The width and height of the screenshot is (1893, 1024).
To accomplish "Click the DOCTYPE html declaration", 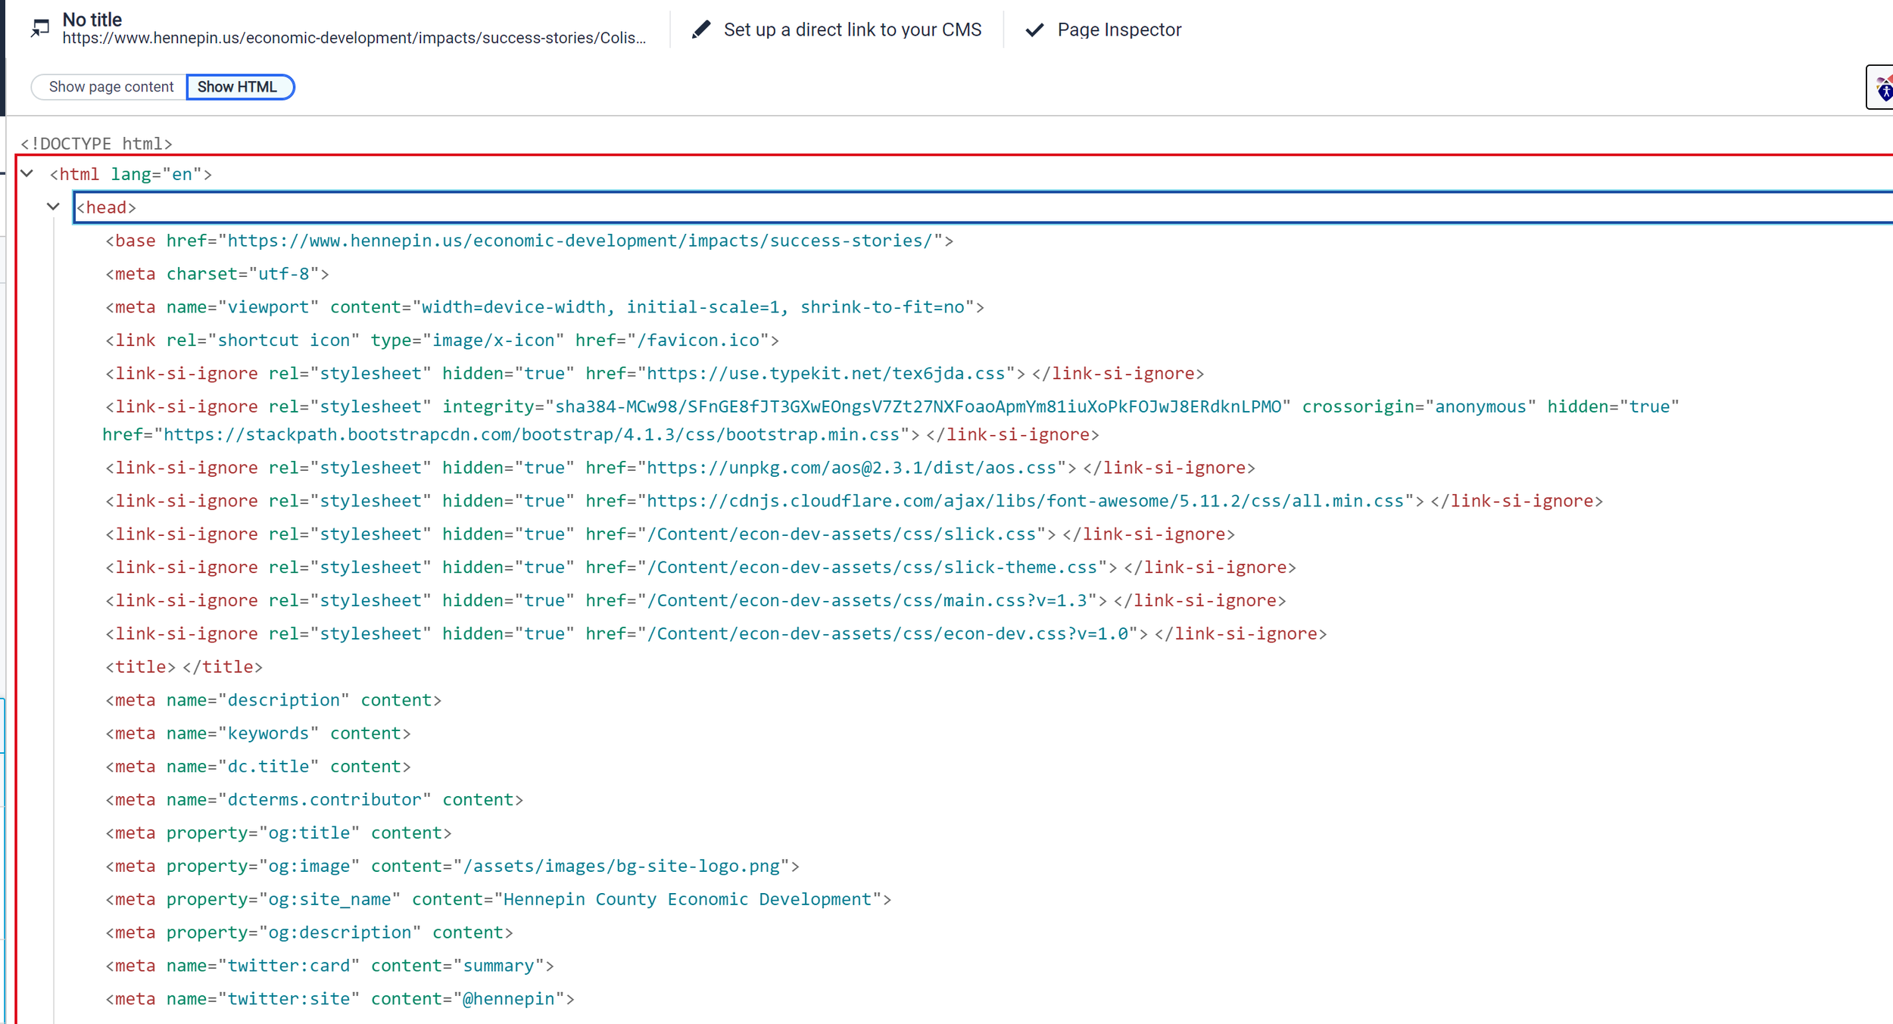I will 96,144.
